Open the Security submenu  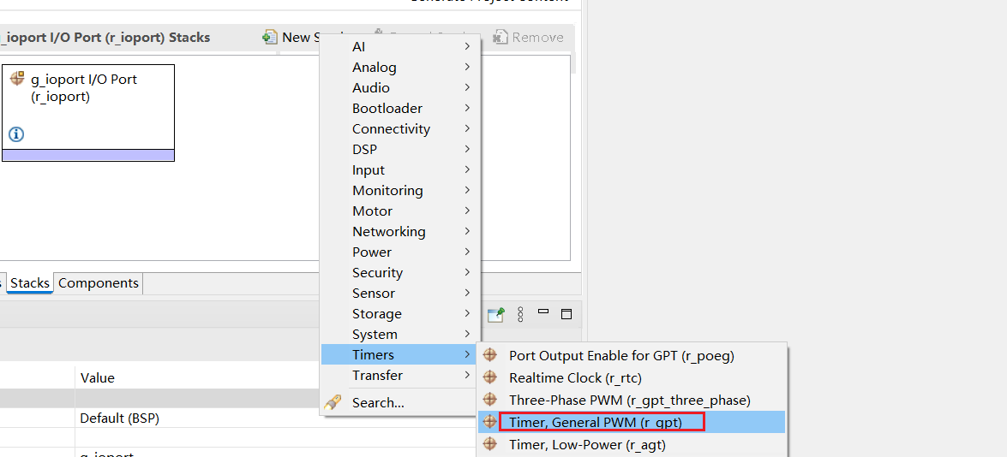point(400,272)
